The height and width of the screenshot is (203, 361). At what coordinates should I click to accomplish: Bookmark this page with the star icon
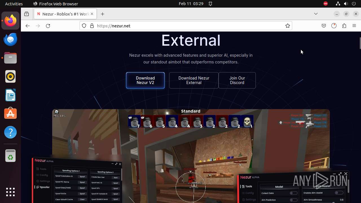pos(287,26)
